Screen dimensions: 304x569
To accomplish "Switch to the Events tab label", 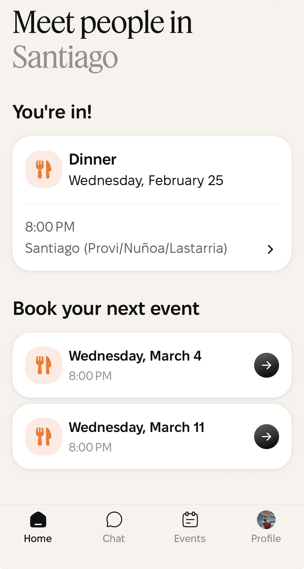I will pyautogui.click(x=190, y=539).
